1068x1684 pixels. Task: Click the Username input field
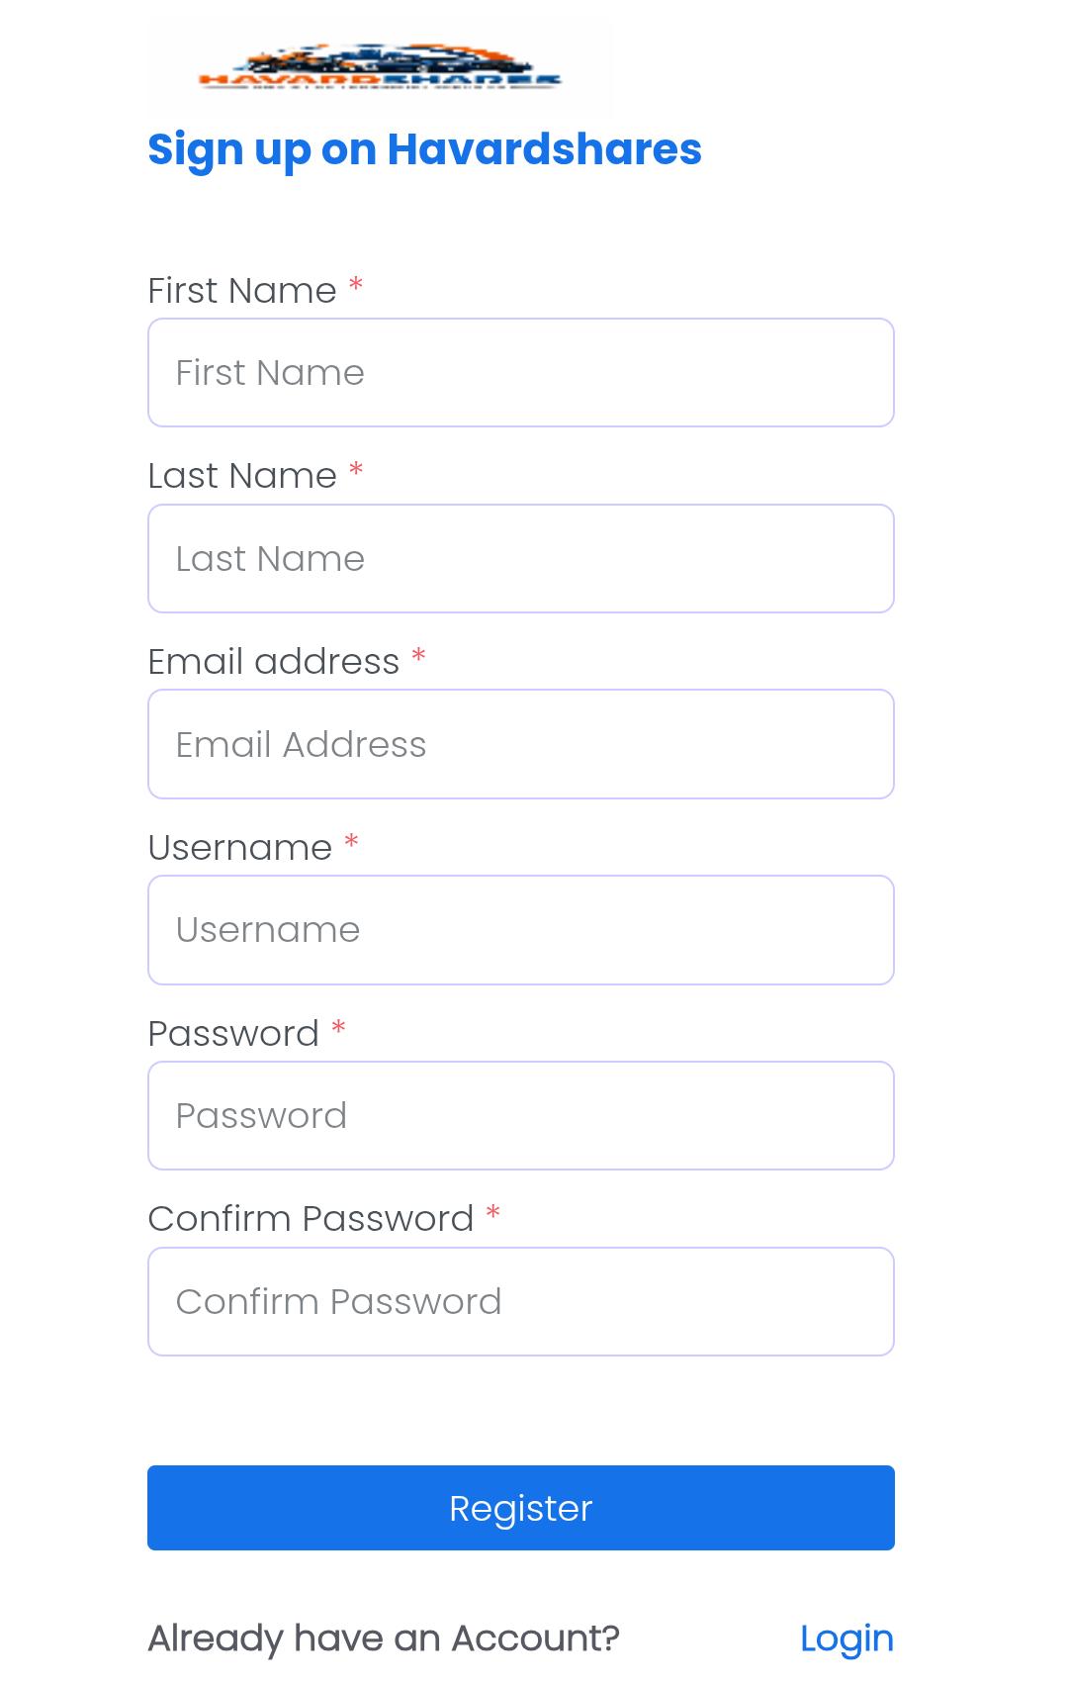click(520, 929)
